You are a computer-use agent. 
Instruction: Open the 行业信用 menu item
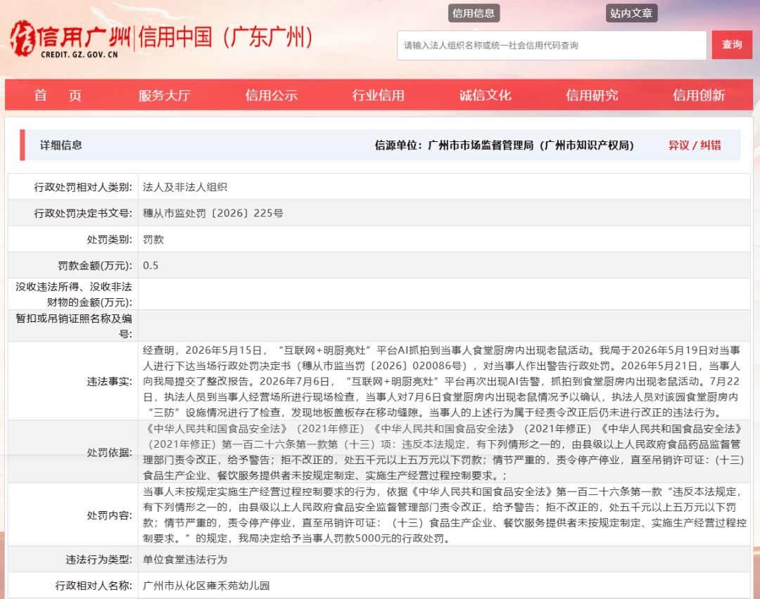(x=378, y=96)
